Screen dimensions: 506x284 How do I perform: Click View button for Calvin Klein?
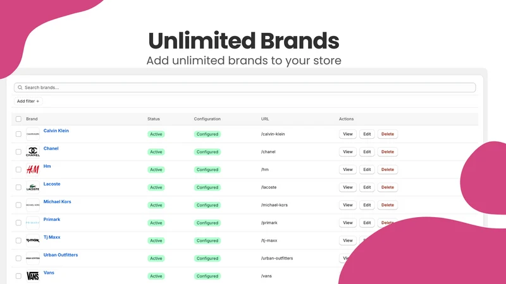point(347,134)
